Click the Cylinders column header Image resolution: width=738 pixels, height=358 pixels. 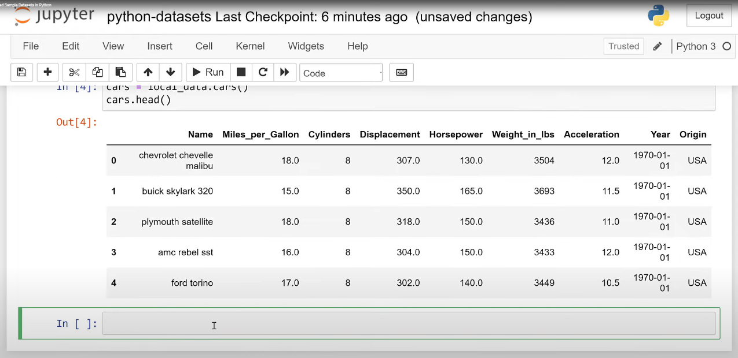click(329, 135)
